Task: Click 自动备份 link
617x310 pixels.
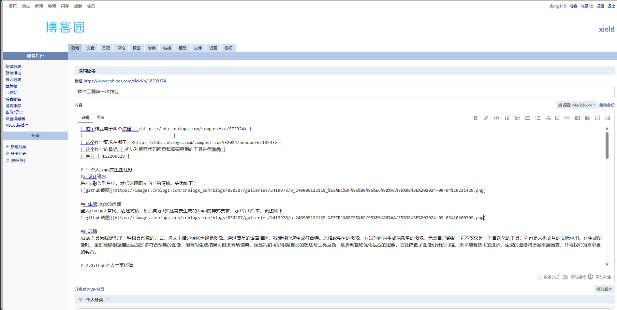Action: (607, 105)
